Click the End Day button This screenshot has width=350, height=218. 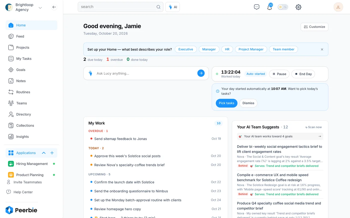point(303,74)
